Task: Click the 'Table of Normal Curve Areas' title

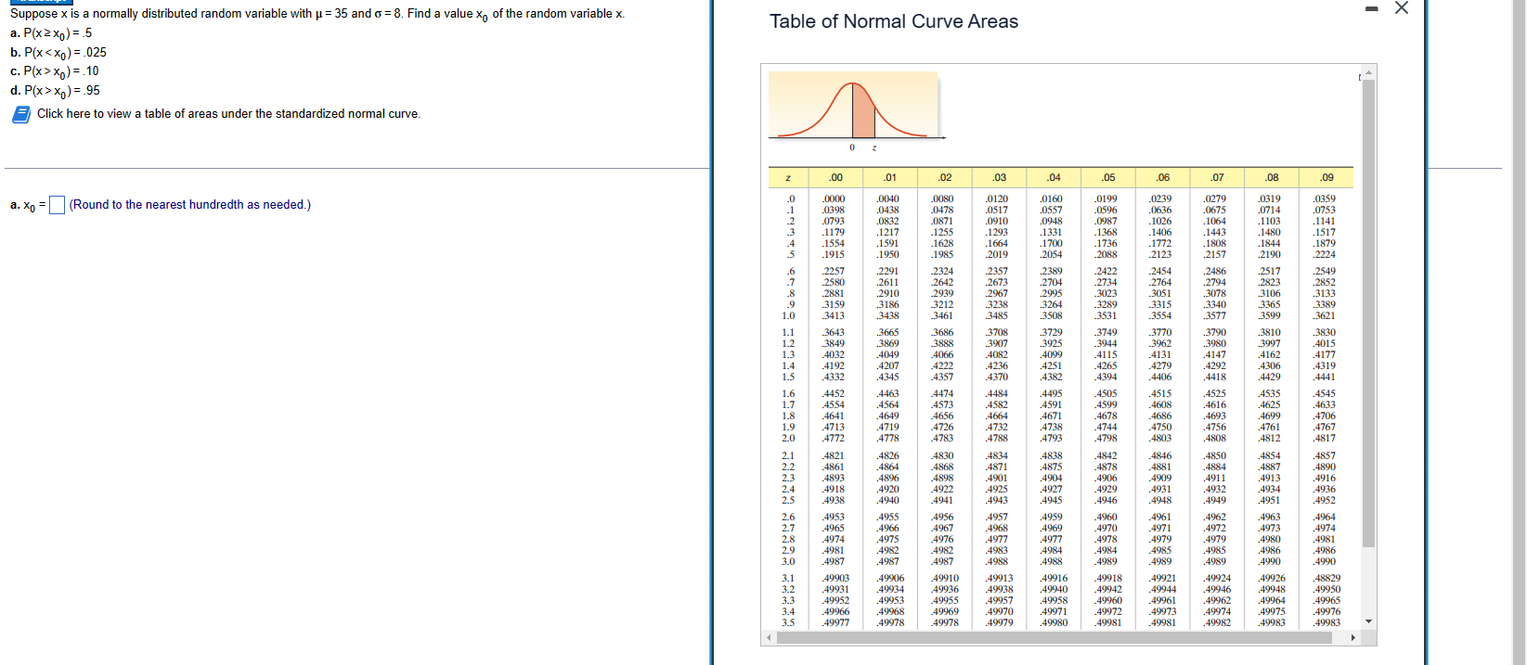Action: (x=894, y=21)
